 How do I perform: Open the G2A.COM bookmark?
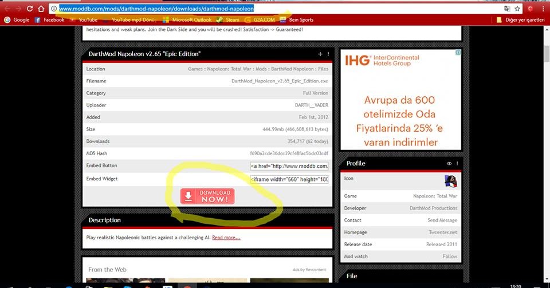(260, 20)
